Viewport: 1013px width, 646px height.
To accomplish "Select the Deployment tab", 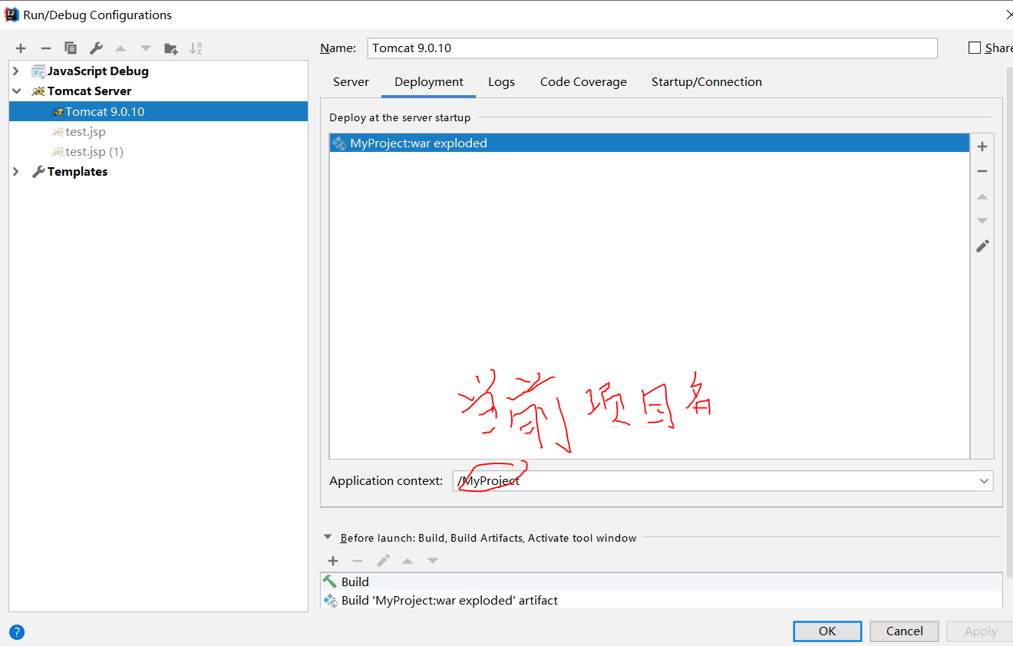I will (x=429, y=82).
